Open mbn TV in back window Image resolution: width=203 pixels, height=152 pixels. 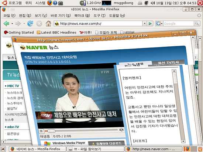13,127
